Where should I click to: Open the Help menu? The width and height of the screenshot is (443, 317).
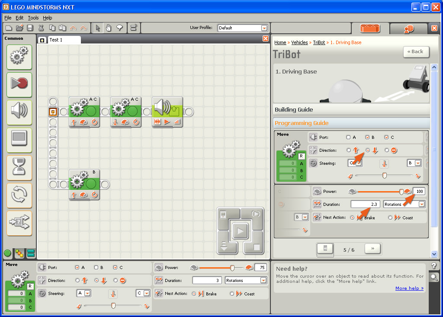click(48, 18)
